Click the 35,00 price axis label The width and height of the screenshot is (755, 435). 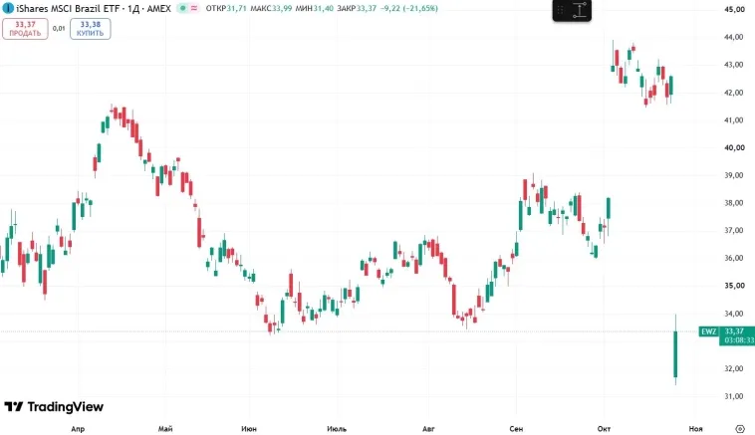(x=734, y=286)
